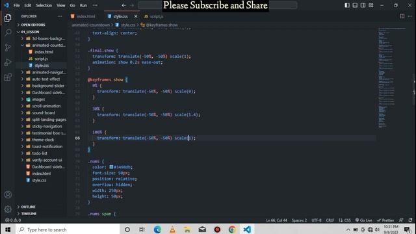Click the errors and warnings status indicator

[x=13, y=220]
